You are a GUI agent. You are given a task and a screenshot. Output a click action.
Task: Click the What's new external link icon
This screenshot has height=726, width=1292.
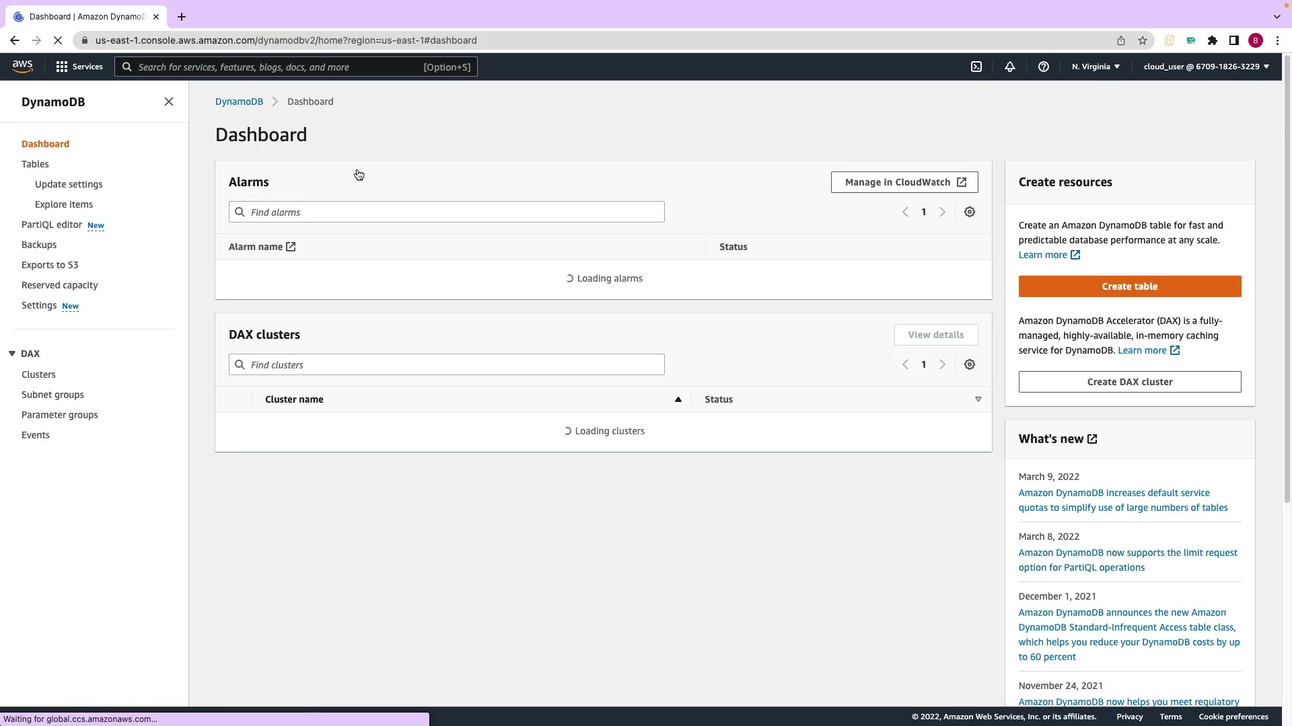pyautogui.click(x=1092, y=439)
